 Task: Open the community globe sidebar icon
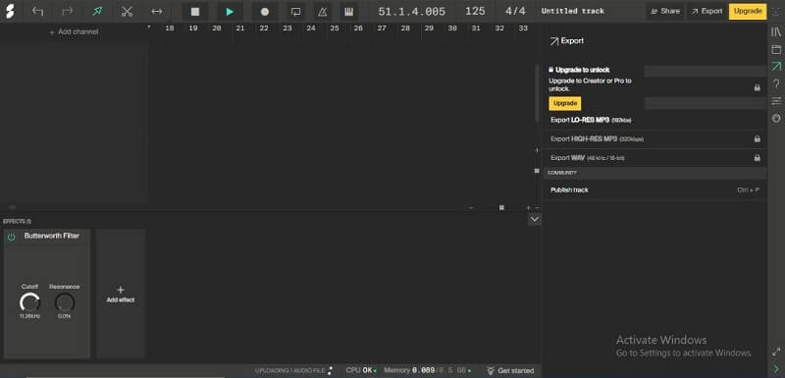pos(776,119)
